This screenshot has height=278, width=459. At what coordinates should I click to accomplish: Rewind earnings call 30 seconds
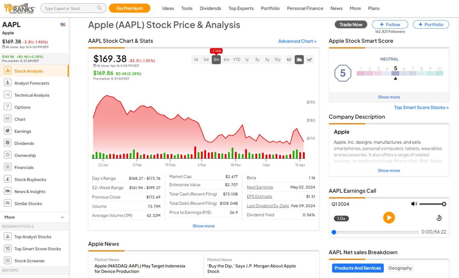pyautogui.click(x=439, y=218)
